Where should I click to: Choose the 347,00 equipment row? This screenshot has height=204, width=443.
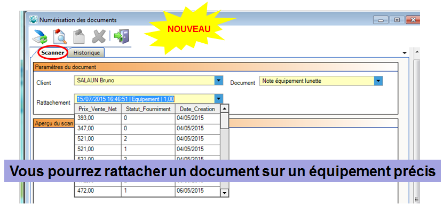[x=147, y=129]
